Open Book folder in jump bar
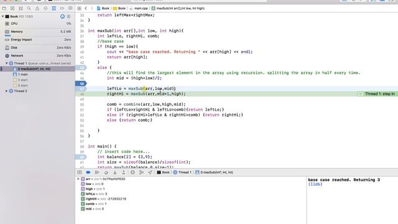This screenshot has width=398, height=224. pyautogui.click(x=119, y=8)
